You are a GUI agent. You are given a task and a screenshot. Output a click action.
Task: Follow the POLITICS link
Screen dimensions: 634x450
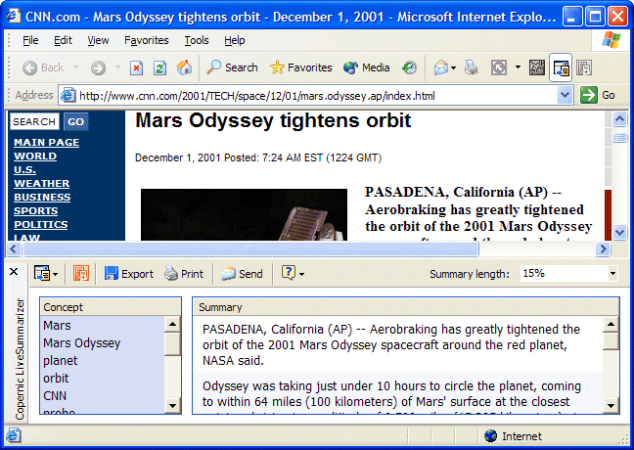[x=41, y=224]
